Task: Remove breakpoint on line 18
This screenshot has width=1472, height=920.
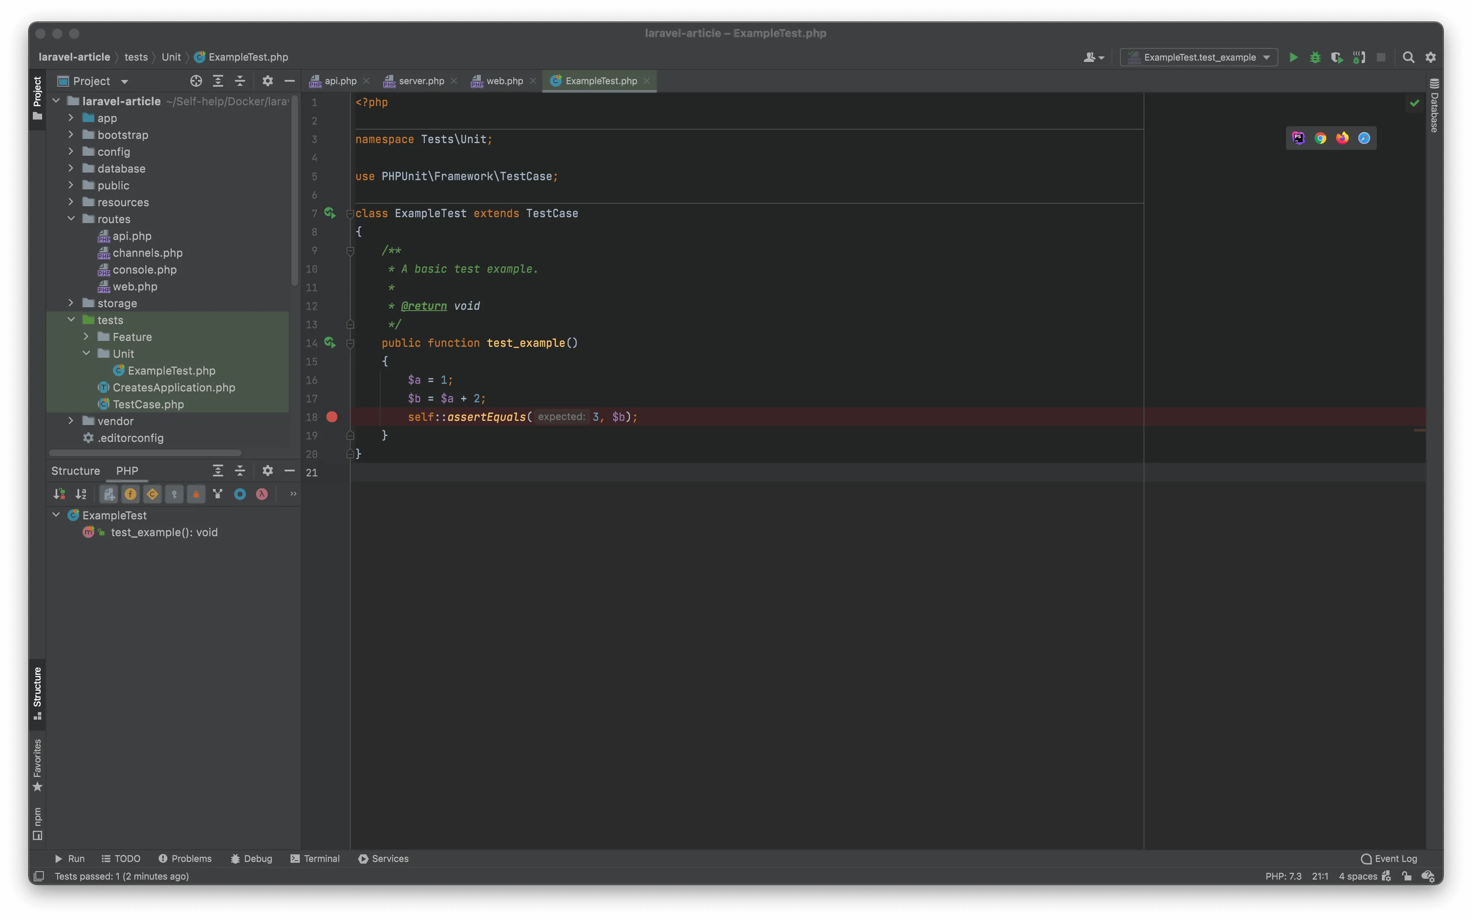Action: (332, 417)
